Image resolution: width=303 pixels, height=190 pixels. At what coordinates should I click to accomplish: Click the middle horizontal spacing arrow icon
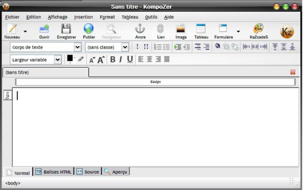255,47
